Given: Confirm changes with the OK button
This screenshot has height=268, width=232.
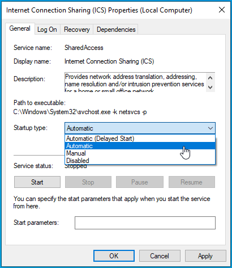Looking at the screenshot, I should [114, 256].
